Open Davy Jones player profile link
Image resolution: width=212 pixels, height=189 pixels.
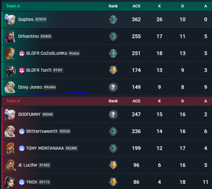30,87
